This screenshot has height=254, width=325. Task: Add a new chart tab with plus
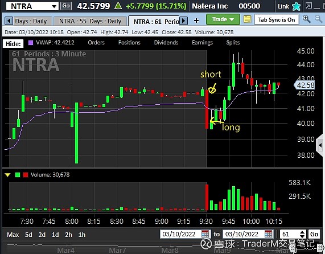point(196,21)
